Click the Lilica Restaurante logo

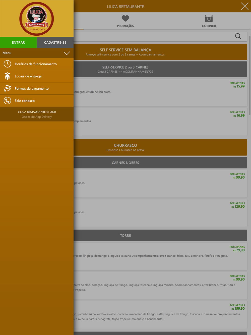click(37, 19)
